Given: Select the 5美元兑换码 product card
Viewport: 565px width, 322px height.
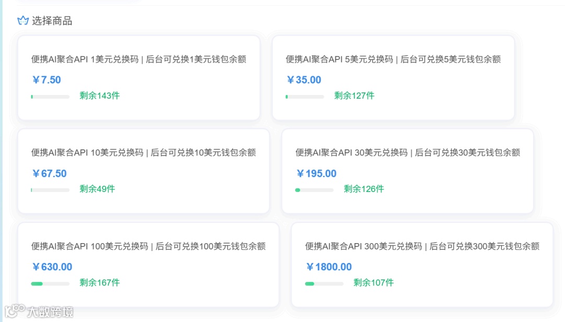Looking at the screenshot, I should (x=393, y=78).
